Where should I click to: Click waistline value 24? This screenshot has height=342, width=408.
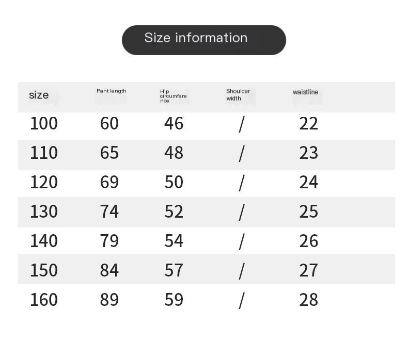click(x=309, y=182)
